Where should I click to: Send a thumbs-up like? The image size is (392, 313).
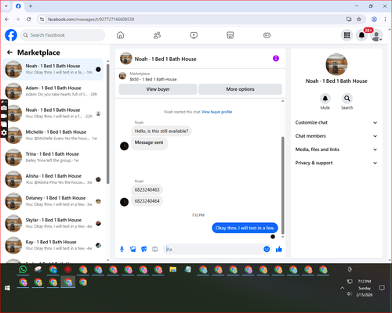(x=279, y=249)
